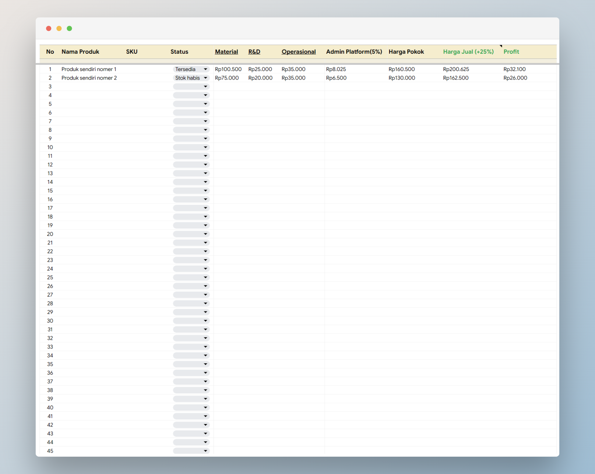The image size is (595, 474).
Task: Expand the status dropdown in row 40
Action: point(191,407)
